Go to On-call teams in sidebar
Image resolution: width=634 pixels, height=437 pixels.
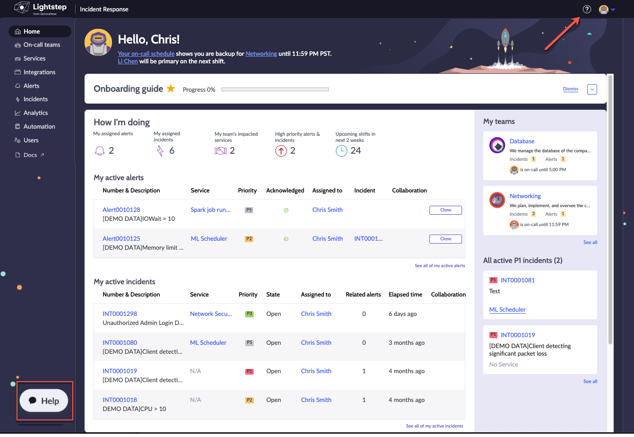point(42,45)
